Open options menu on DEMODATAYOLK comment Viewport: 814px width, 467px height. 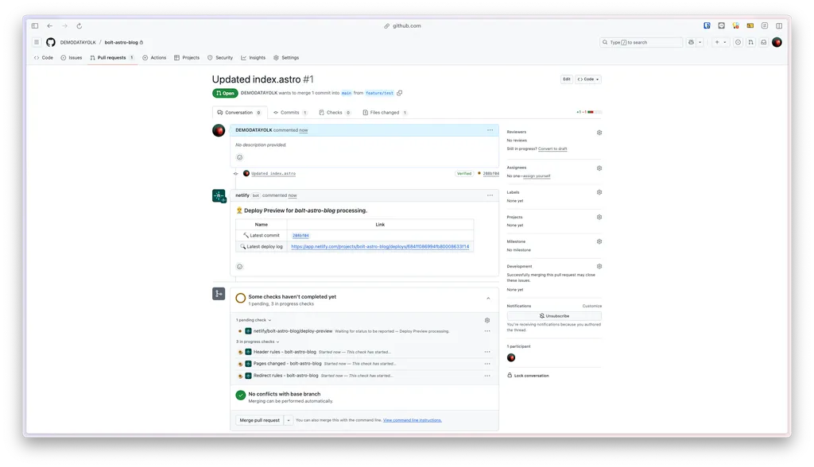pyautogui.click(x=490, y=129)
